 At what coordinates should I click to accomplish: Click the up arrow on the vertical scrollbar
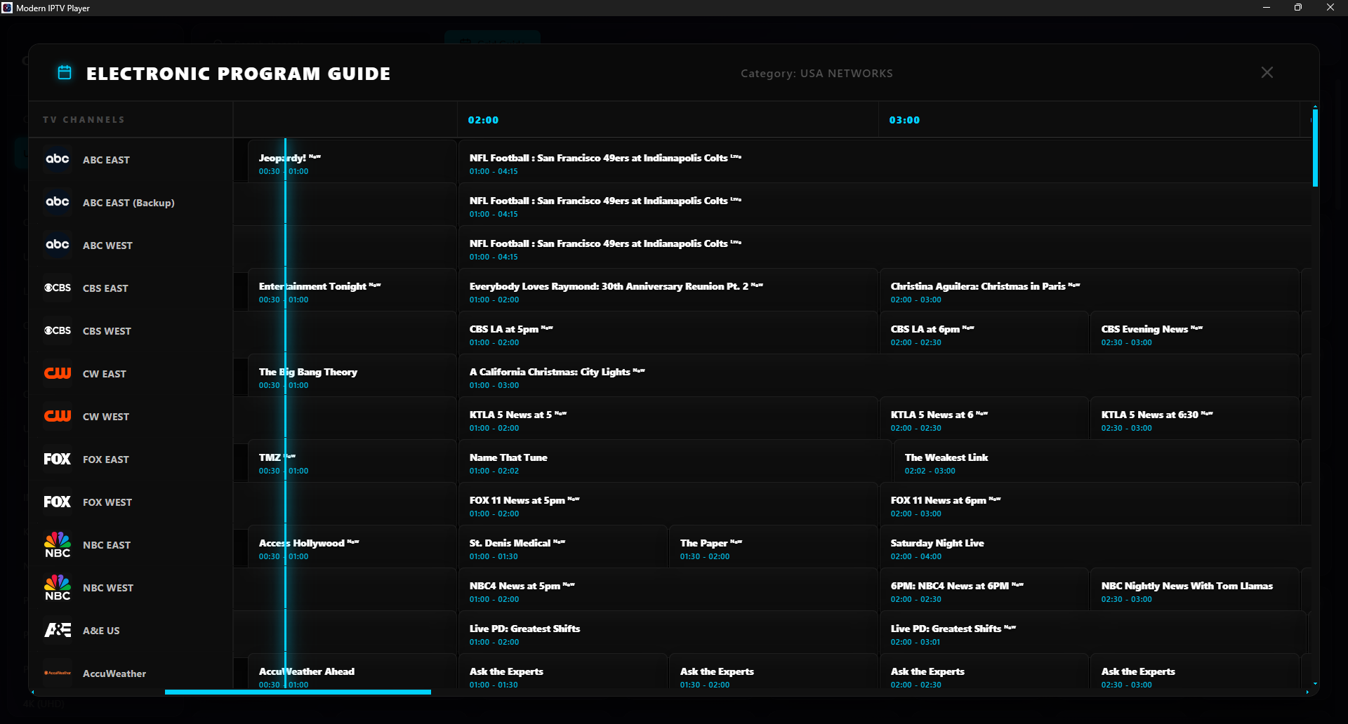pos(1314,107)
